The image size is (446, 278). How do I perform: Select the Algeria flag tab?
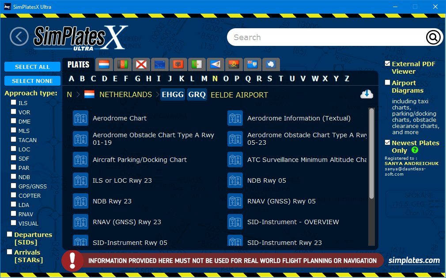[197, 64]
